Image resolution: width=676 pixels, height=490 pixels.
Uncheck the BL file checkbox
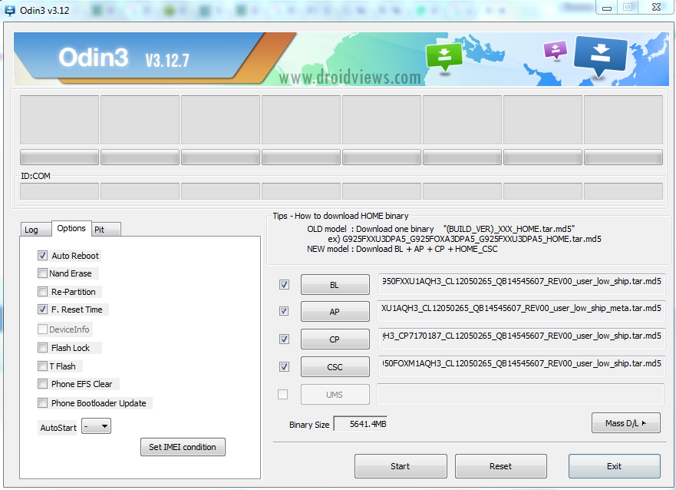pos(284,285)
